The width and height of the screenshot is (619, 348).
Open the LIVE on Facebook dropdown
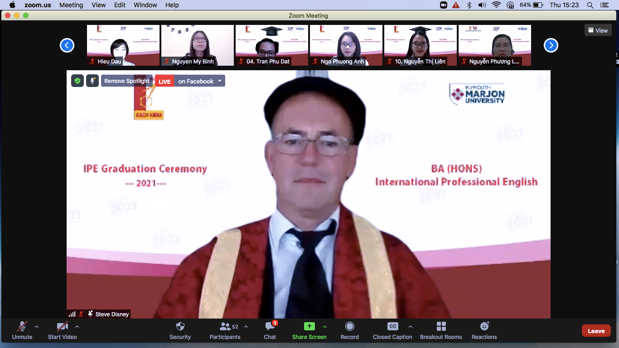220,81
